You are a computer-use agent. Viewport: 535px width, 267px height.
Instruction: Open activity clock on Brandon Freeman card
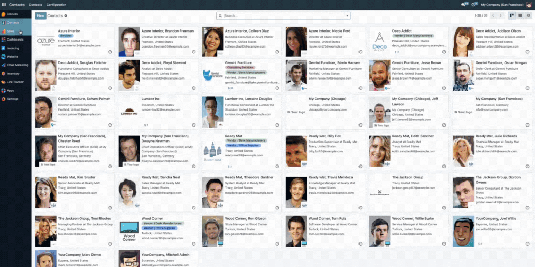(x=194, y=52)
